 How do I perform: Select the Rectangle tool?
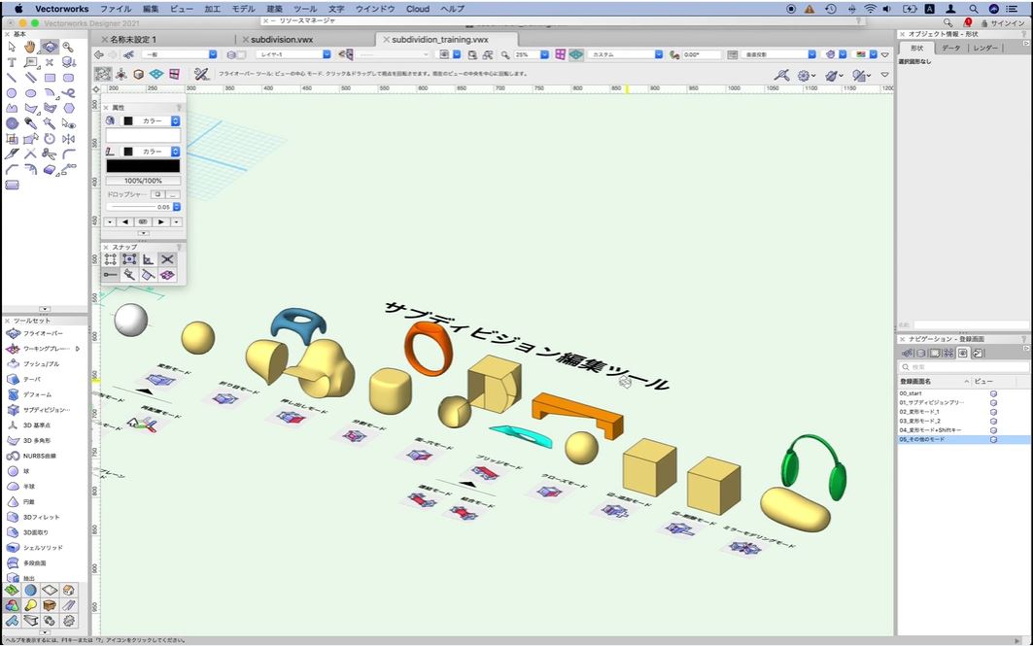[50, 77]
